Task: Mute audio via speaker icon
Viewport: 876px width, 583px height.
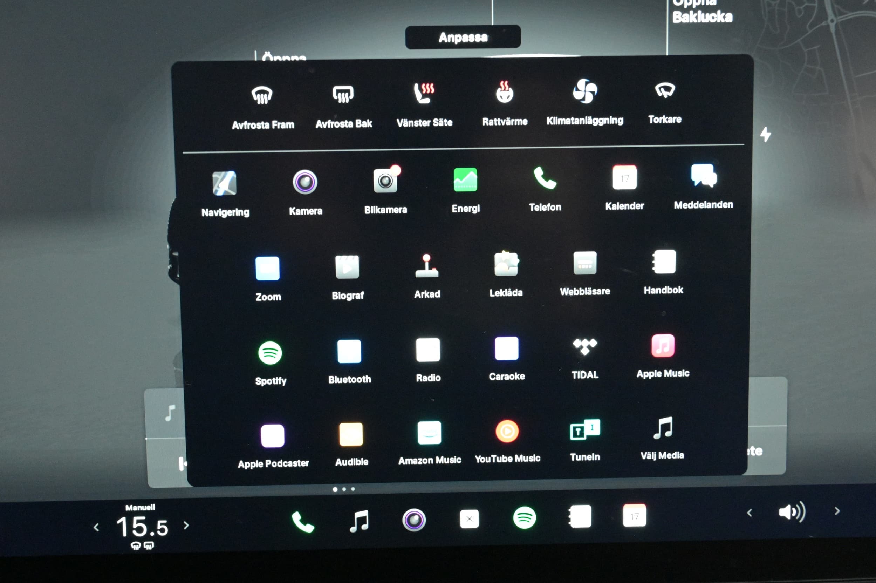Action: [792, 512]
